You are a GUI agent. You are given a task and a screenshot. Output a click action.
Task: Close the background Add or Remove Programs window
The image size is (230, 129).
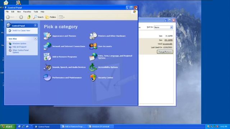coord(174,20)
